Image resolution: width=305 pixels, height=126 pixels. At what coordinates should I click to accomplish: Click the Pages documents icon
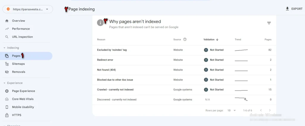click(x=7, y=56)
